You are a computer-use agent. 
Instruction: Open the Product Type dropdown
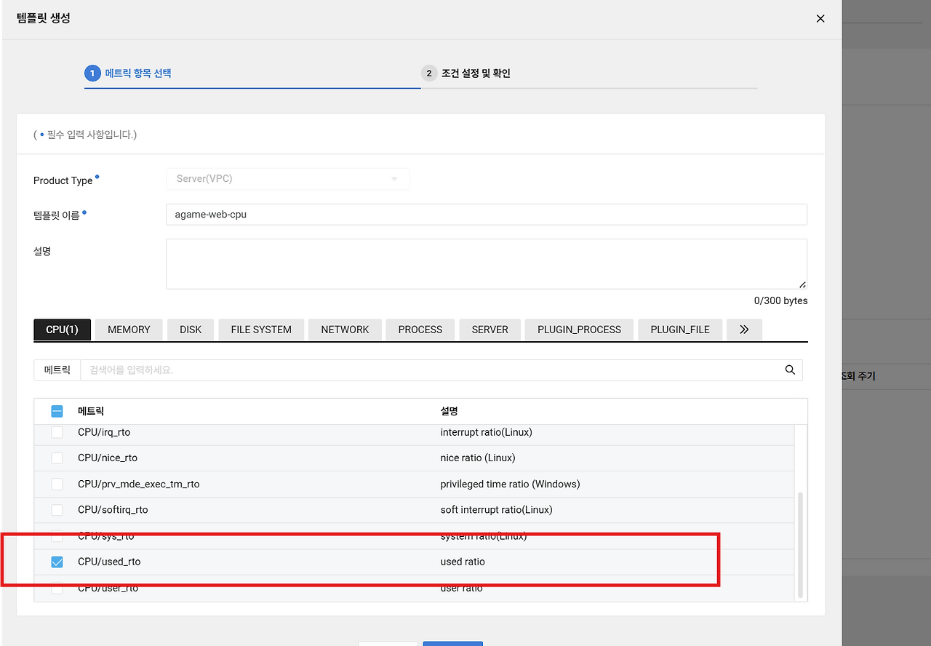tap(287, 178)
